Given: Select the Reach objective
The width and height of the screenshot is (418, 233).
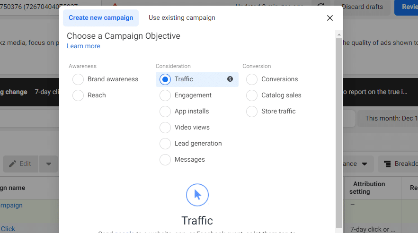Looking at the screenshot, I should 78,95.
